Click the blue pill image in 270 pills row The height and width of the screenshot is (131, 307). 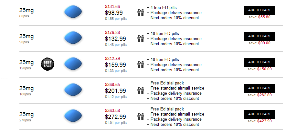point(73,116)
